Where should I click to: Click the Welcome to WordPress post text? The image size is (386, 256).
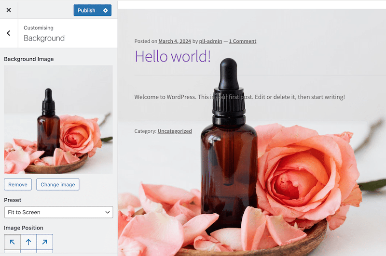(239, 97)
